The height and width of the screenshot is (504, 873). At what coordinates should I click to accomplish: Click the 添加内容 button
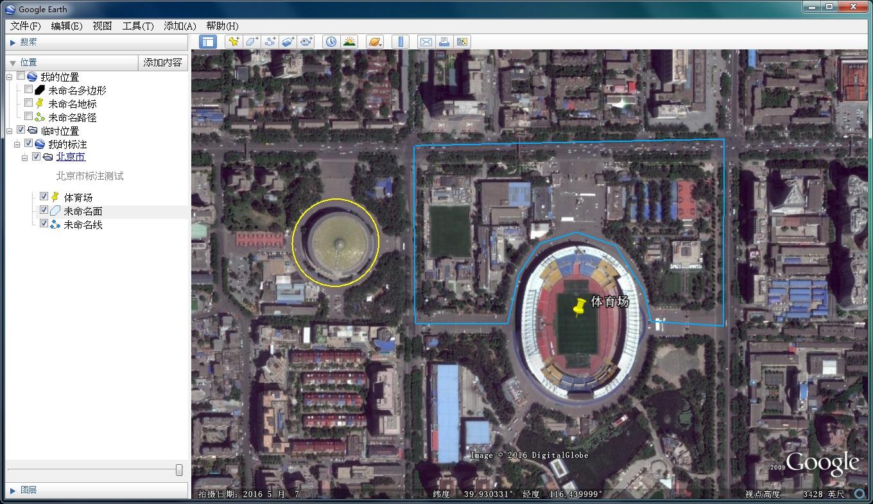[163, 63]
